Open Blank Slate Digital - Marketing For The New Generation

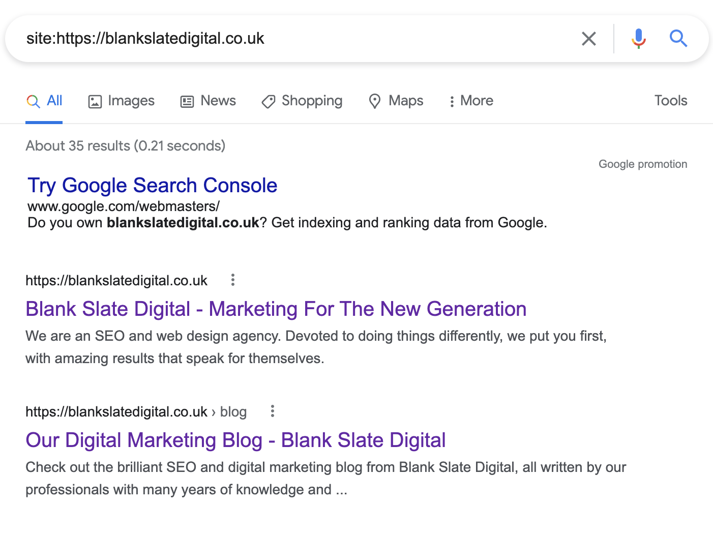[276, 309]
